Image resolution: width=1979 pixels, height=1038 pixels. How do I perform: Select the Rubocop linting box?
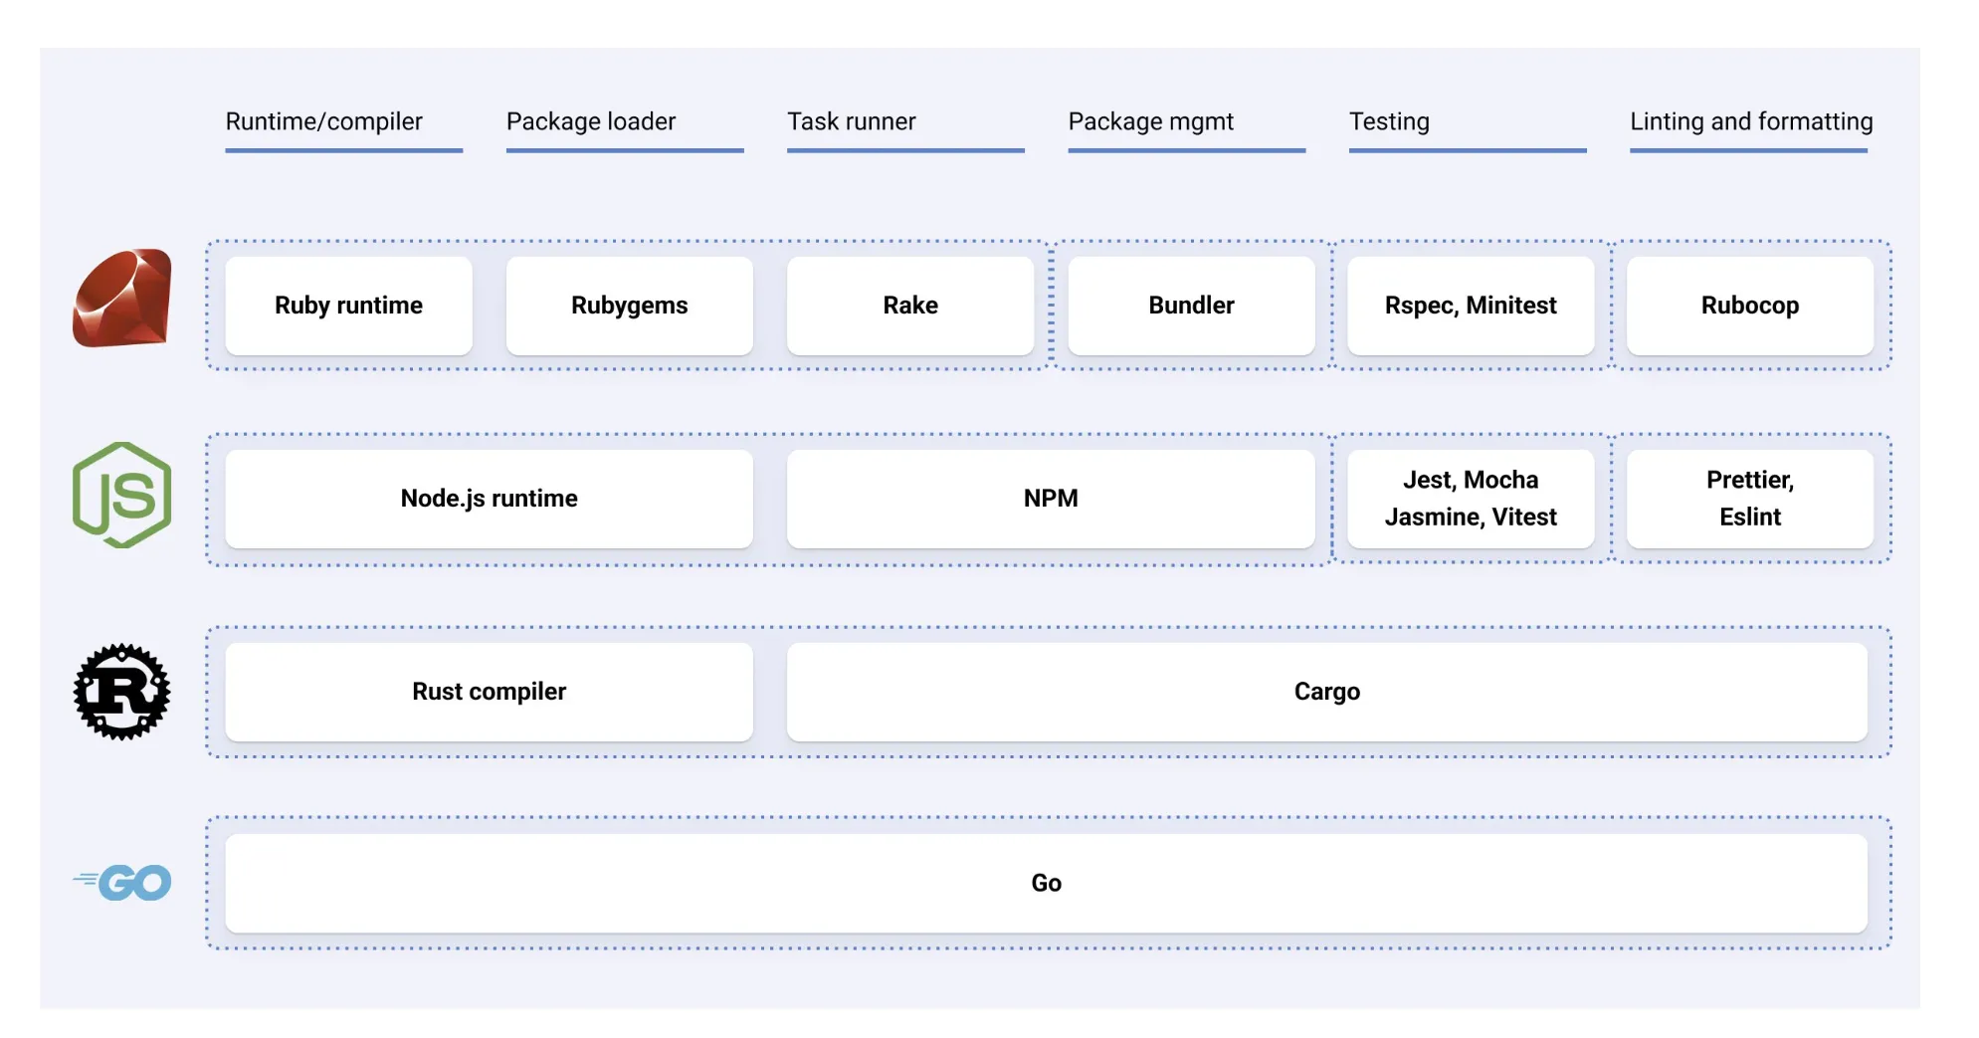coord(1750,306)
